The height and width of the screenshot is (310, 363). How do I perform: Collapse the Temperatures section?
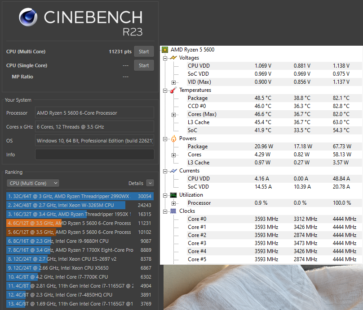coord(165,90)
